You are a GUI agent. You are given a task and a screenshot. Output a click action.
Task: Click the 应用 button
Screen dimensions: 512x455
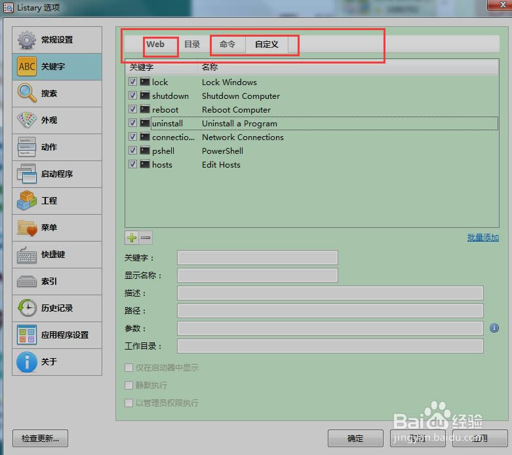480,438
